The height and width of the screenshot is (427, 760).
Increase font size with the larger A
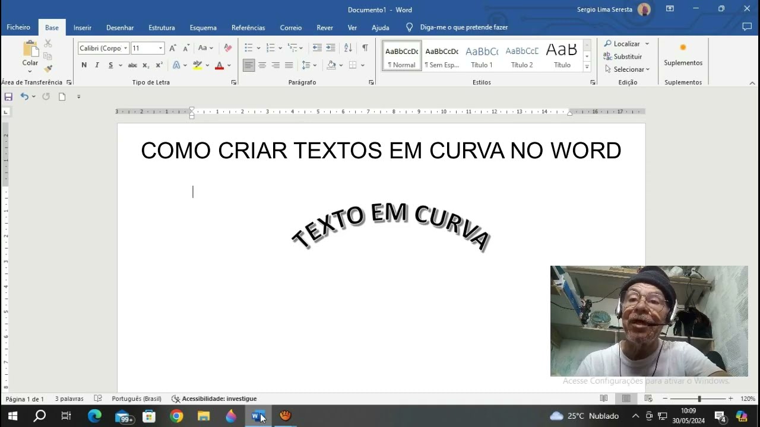(173, 48)
